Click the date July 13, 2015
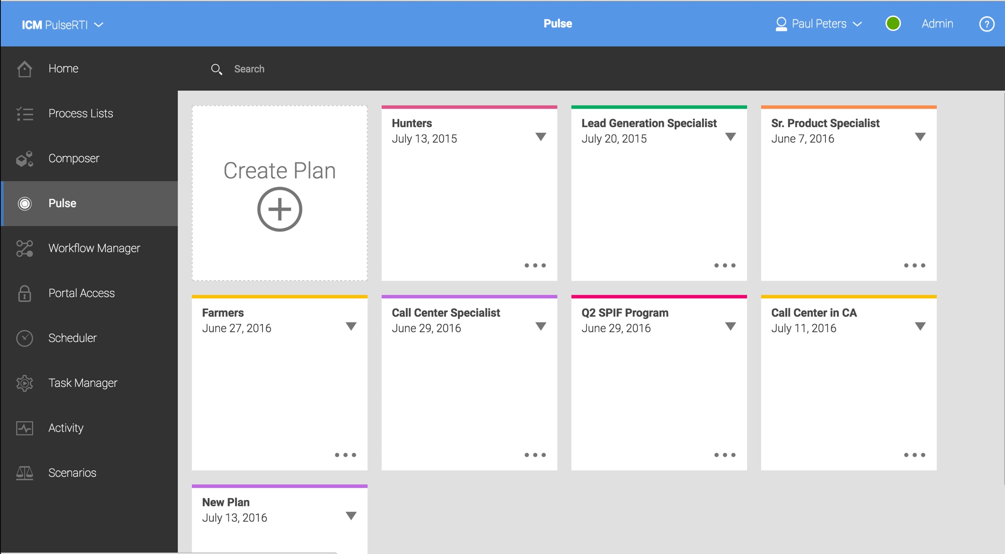The height and width of the screenshot is (554, 1005). pyautogui.click(x=424, y=139)
